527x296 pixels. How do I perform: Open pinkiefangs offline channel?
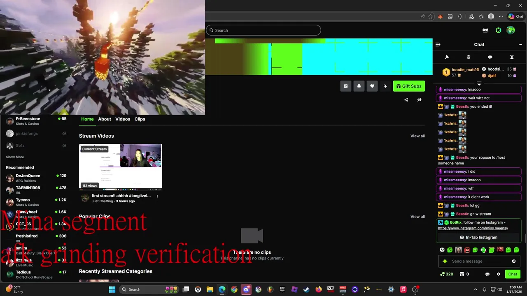tap(36, 134)
